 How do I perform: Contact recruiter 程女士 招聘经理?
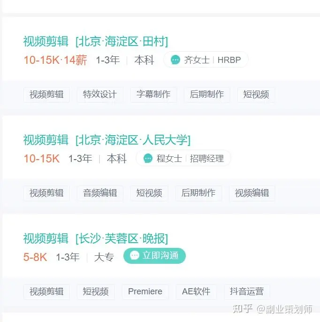pyautogui.click(x=183, y=159)
